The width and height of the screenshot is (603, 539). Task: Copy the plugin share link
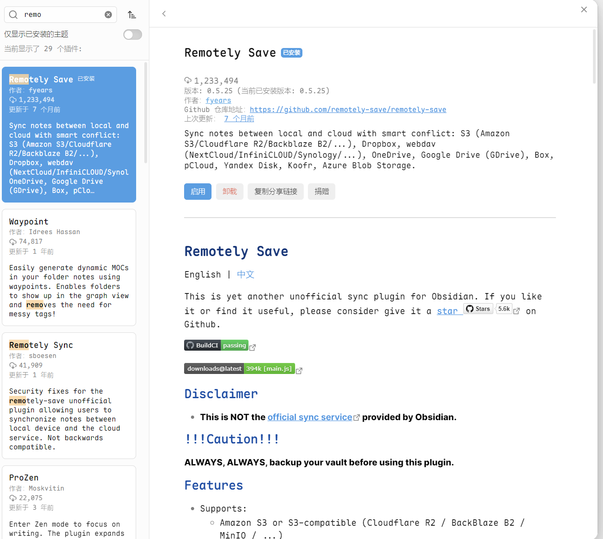(x=275, y=192)
